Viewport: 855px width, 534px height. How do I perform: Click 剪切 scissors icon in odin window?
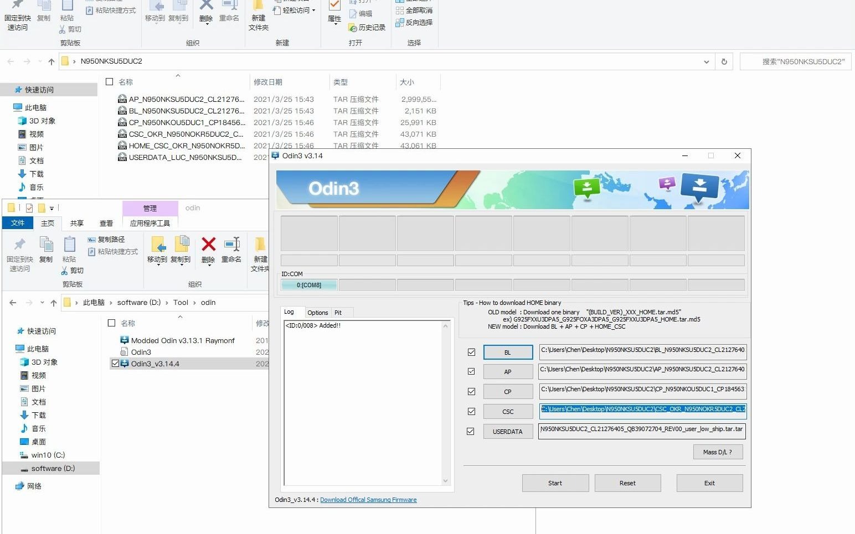(64, 271)
